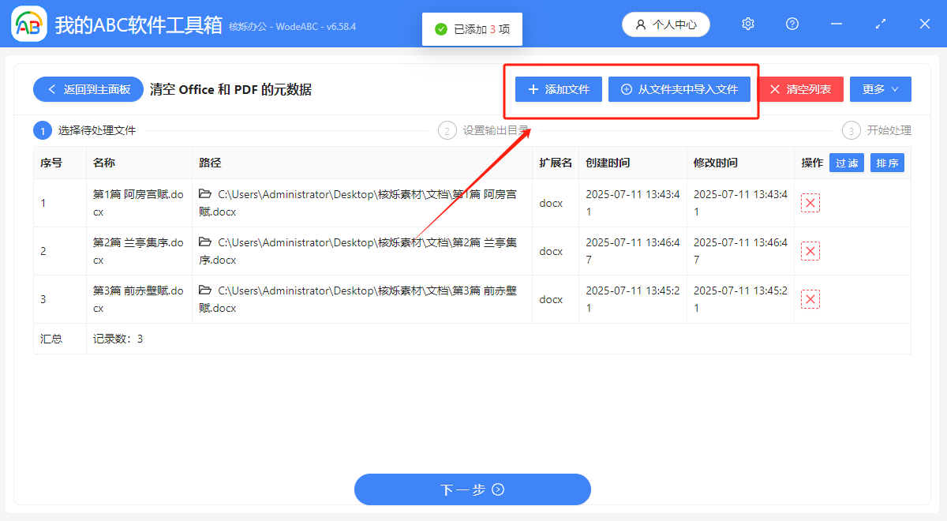Click 从文件夹中导入文件 button

pos(679,89)
